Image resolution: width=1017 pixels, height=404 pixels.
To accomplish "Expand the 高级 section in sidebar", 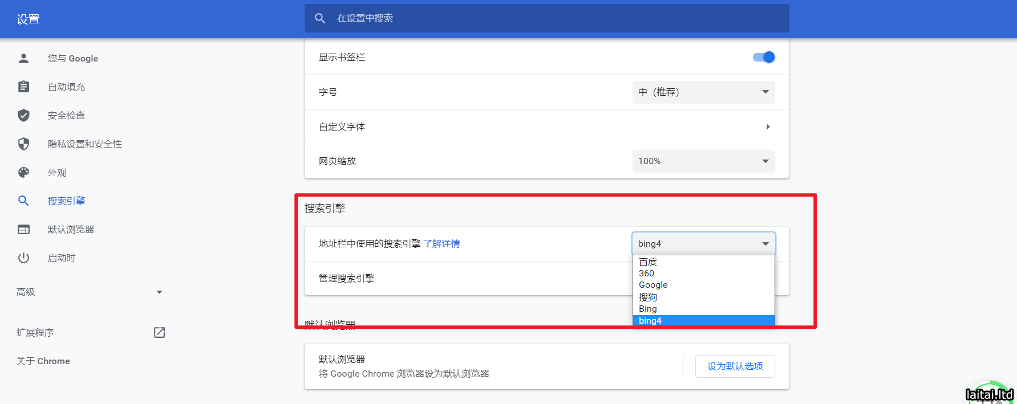I will 90,292.
